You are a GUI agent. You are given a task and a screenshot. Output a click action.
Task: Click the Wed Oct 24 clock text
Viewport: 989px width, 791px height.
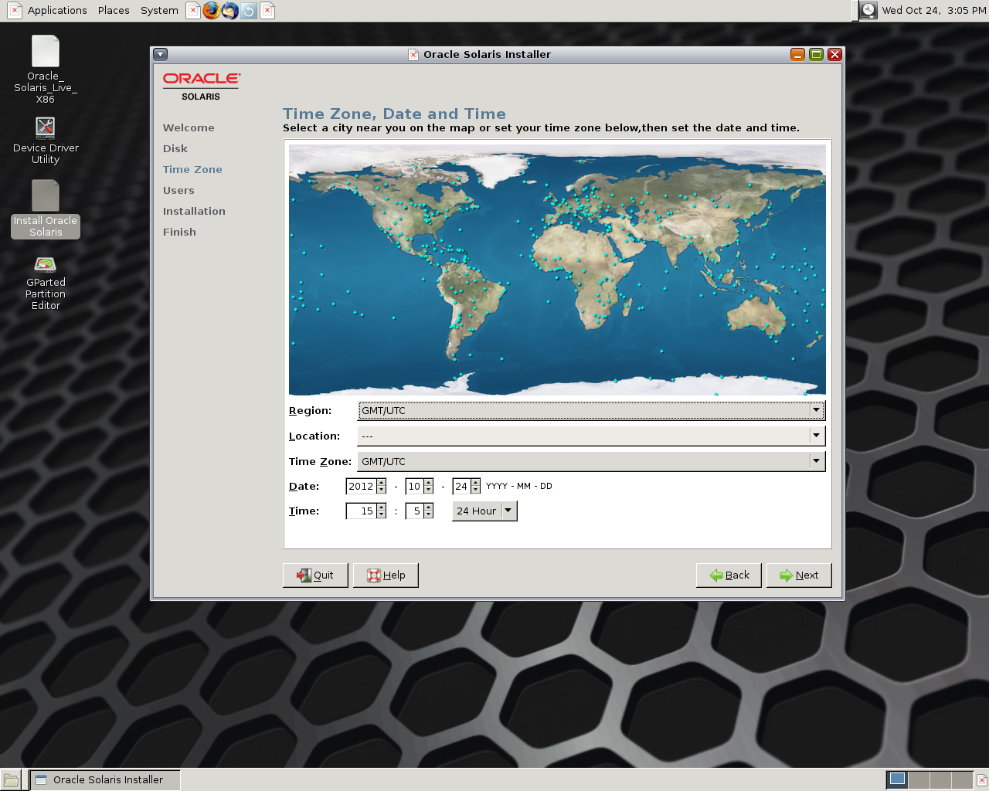point(933,11)
